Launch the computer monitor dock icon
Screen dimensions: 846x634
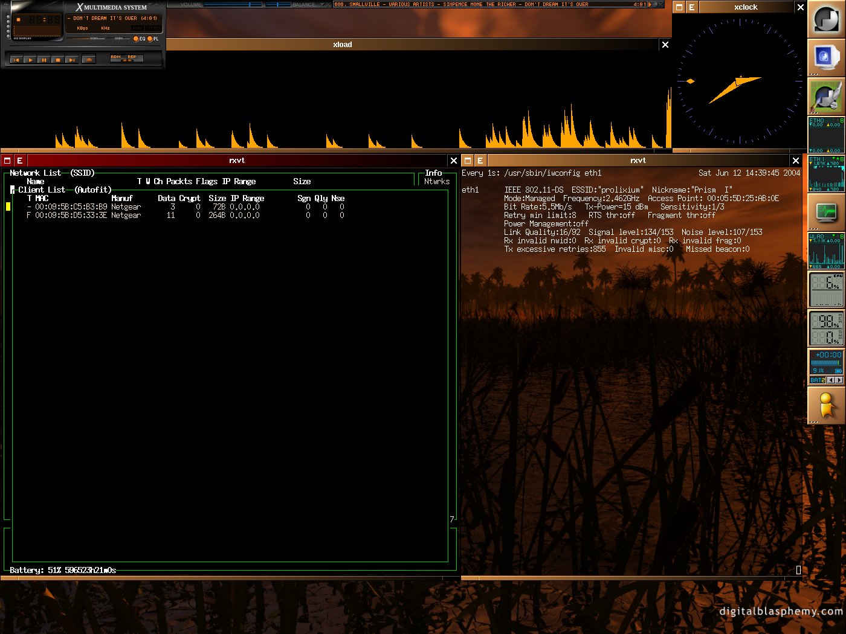tap(826, 58)
